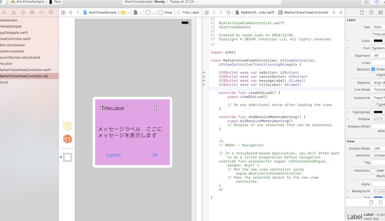Toggle the Behavior Highlighted checkbox
This screenshot has width=385, height=221.
point(373,75)
